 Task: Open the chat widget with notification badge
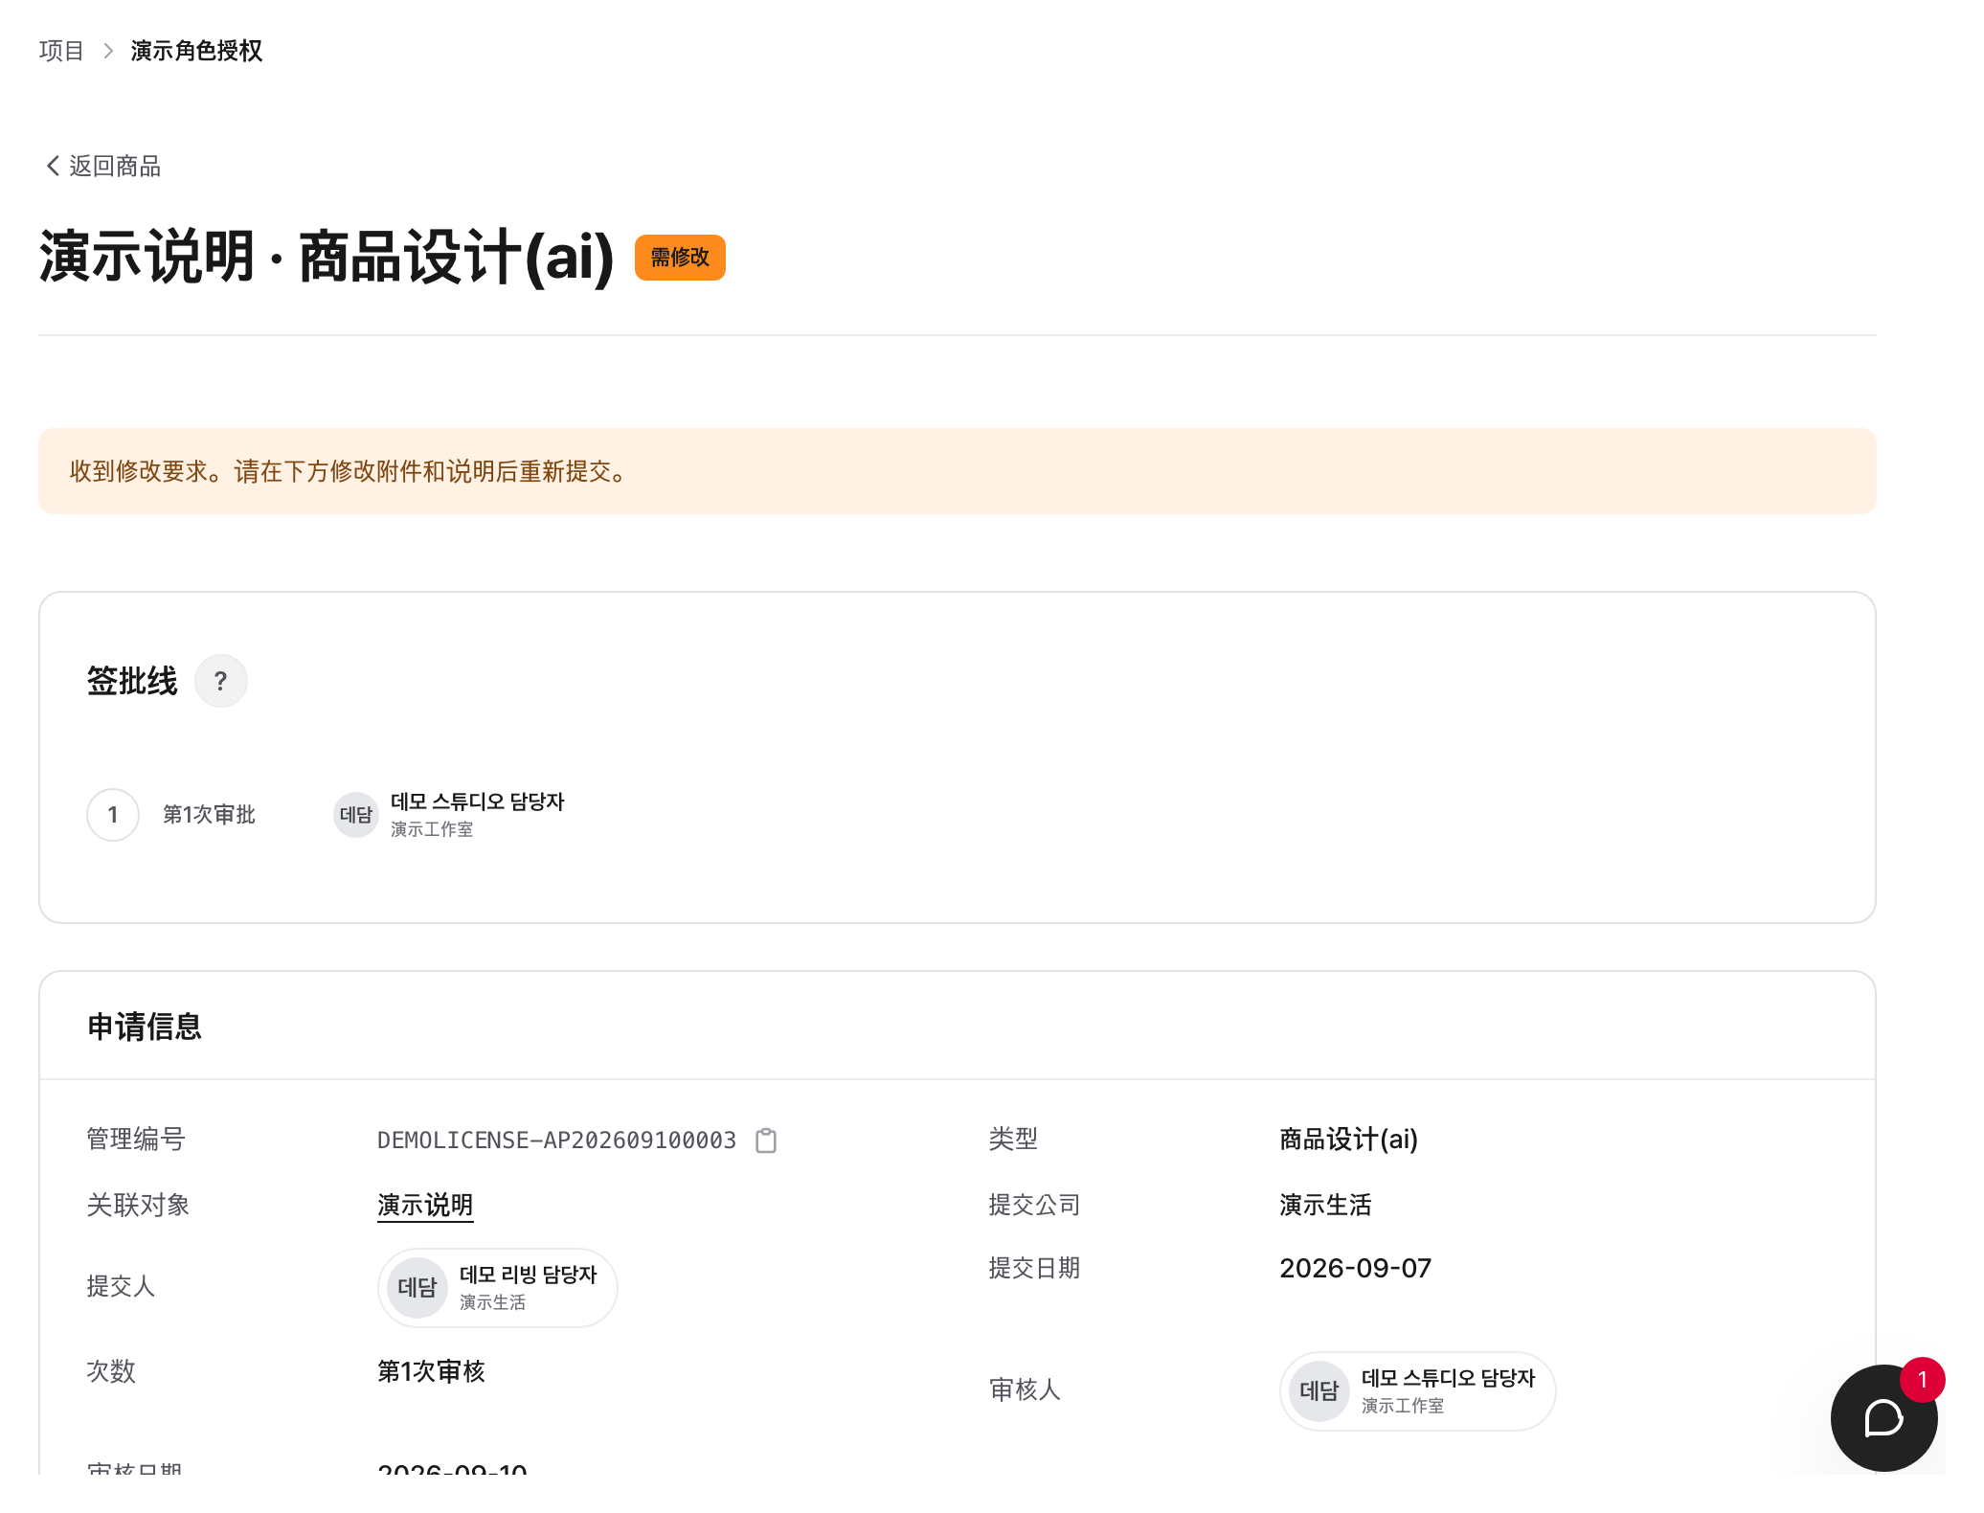(x=1883, y=1417)
